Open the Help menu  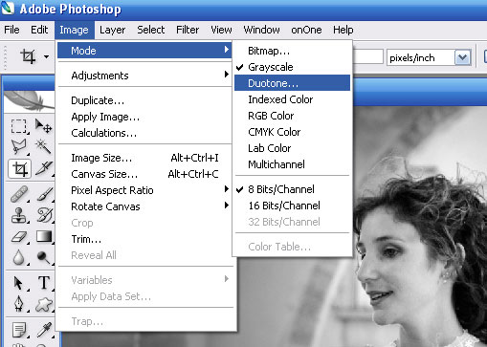(343, 30)
